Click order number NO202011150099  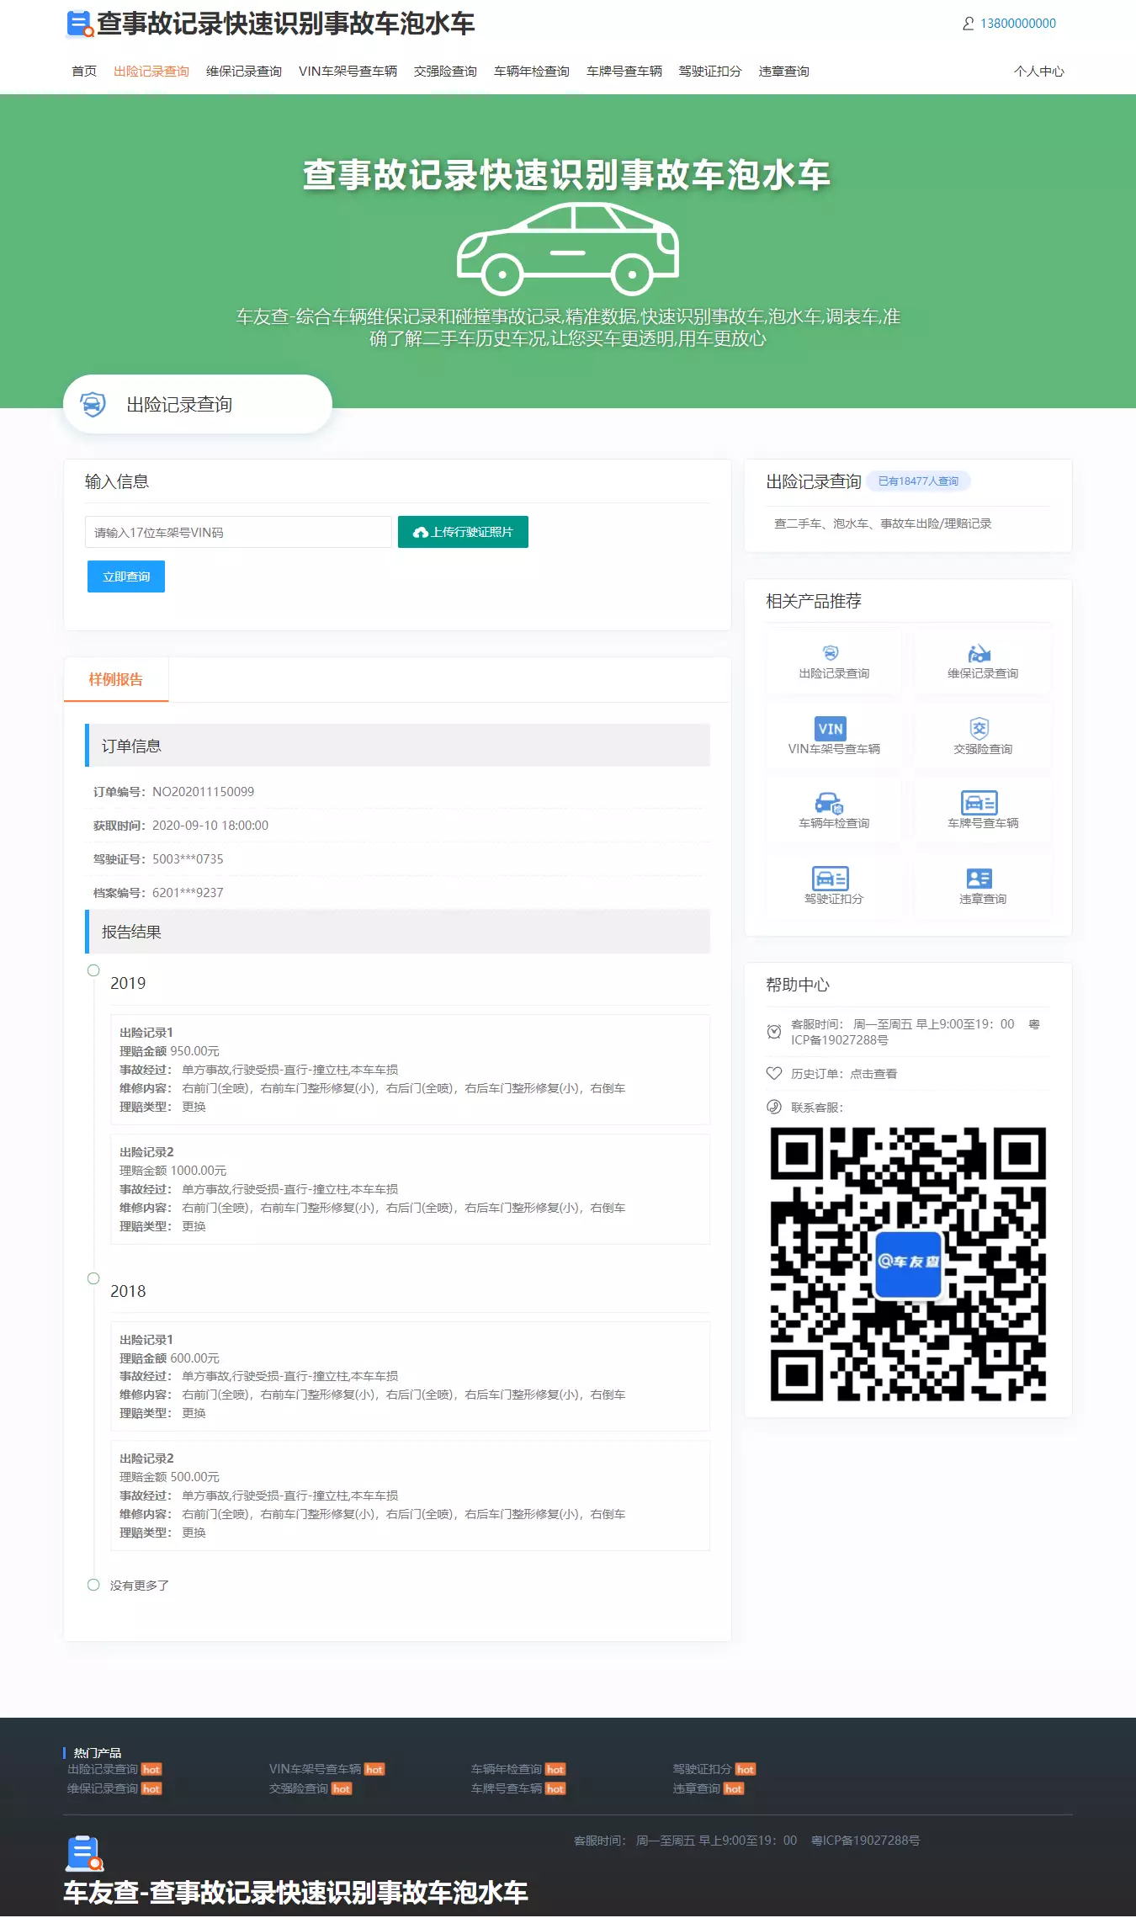click(203, 792)
